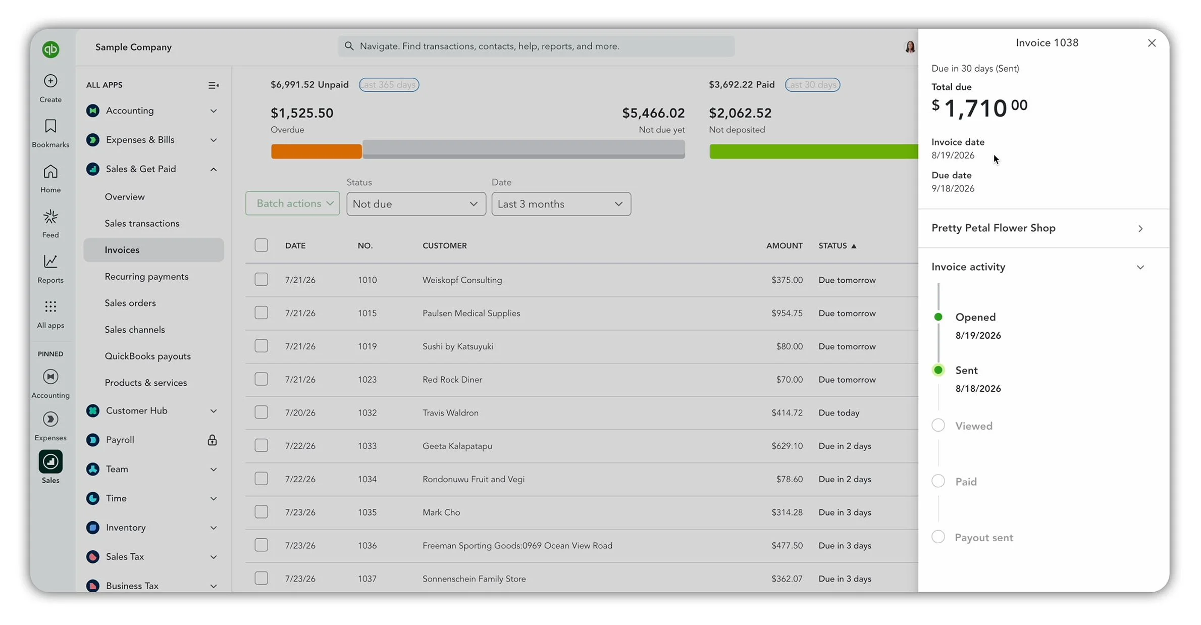Click the Customer Hub app icon

point(93,410)
